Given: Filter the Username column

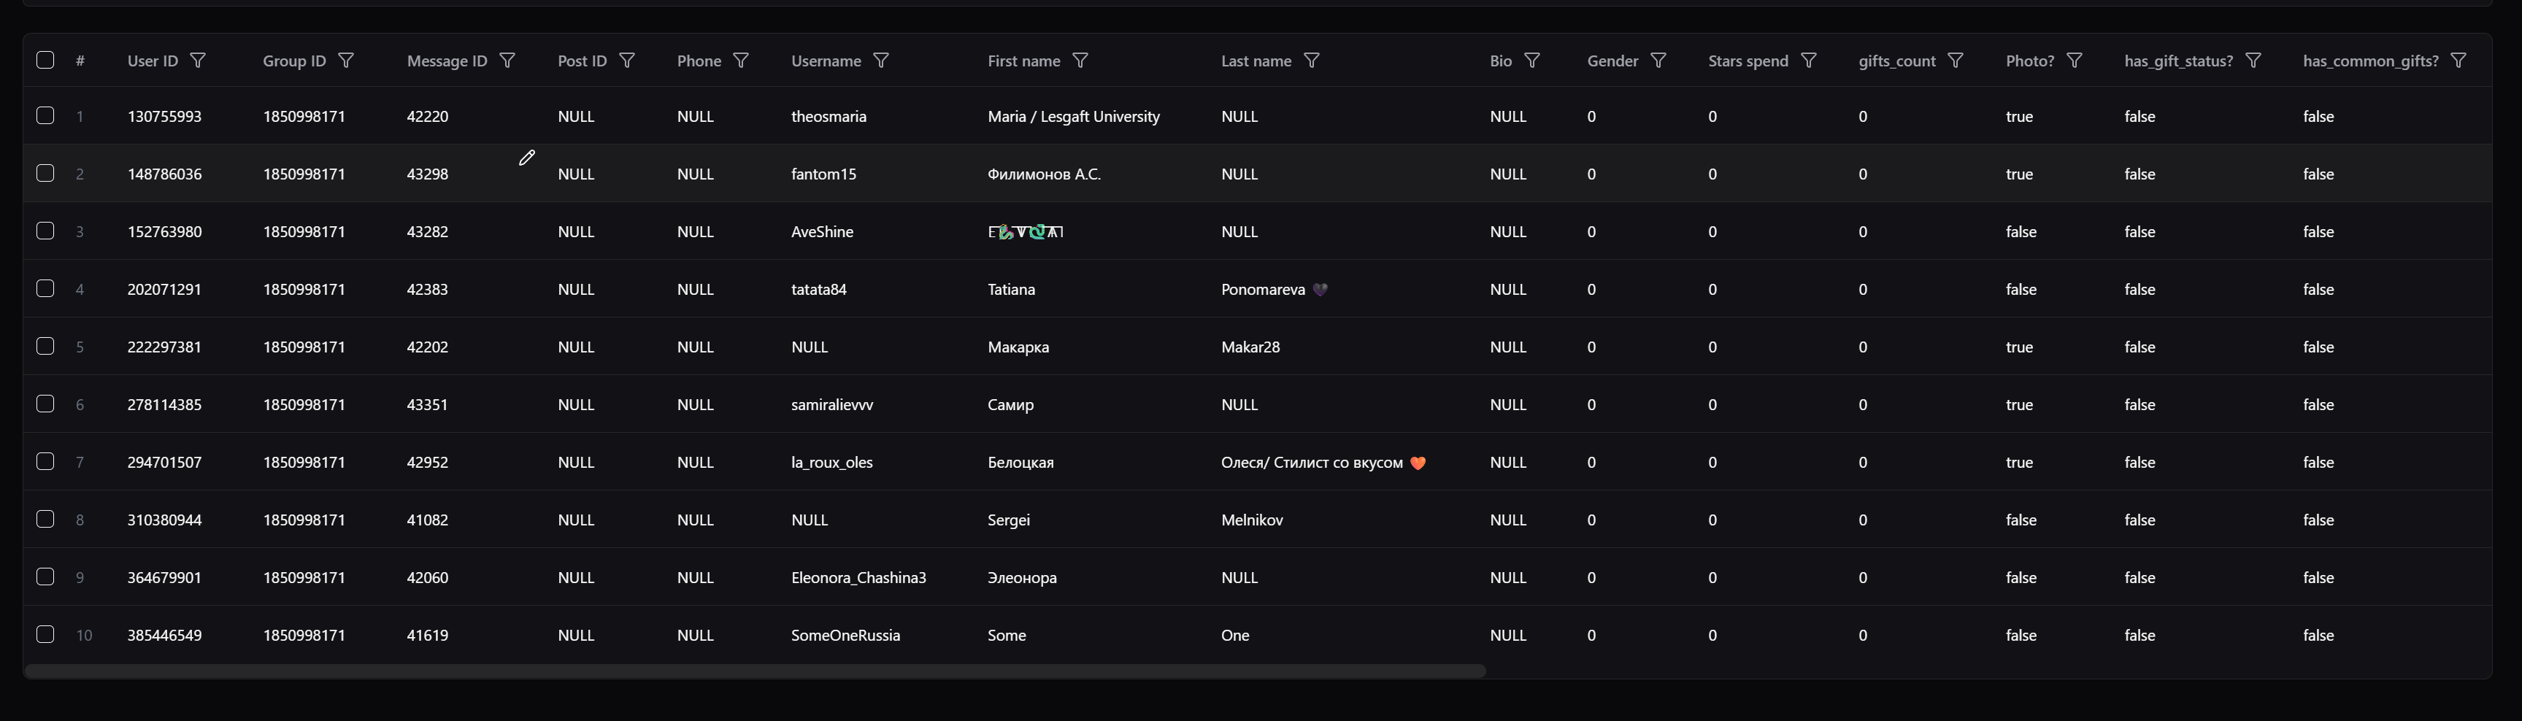Looking at the screenshot, I should 881,61.
